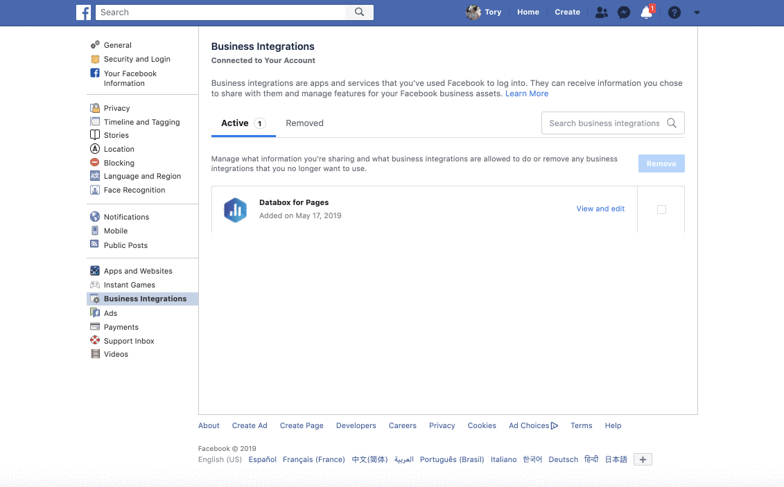
Task: Click the Mobile phone icon
Action: pos(95,230)
